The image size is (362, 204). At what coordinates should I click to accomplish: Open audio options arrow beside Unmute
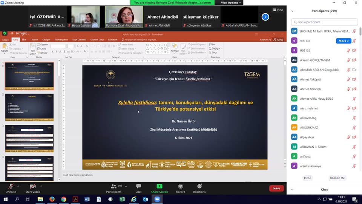point(19,186)
